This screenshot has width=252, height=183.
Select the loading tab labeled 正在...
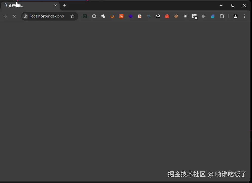tap(30, 6)
